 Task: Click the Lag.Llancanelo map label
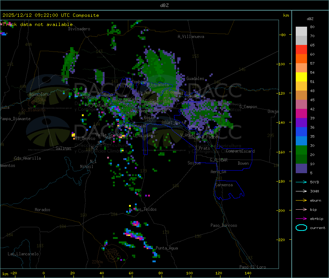23,254
